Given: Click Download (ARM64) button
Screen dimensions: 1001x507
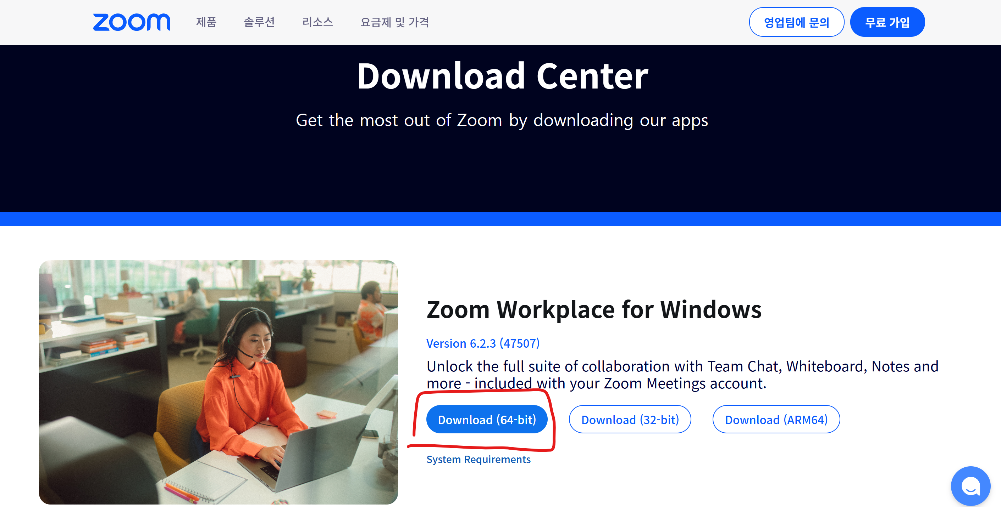Looking at the screenshot, I should coord(776,419).
